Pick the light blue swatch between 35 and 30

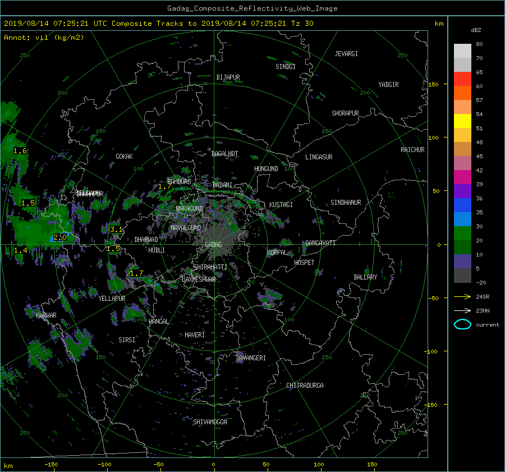coord(462,219)
